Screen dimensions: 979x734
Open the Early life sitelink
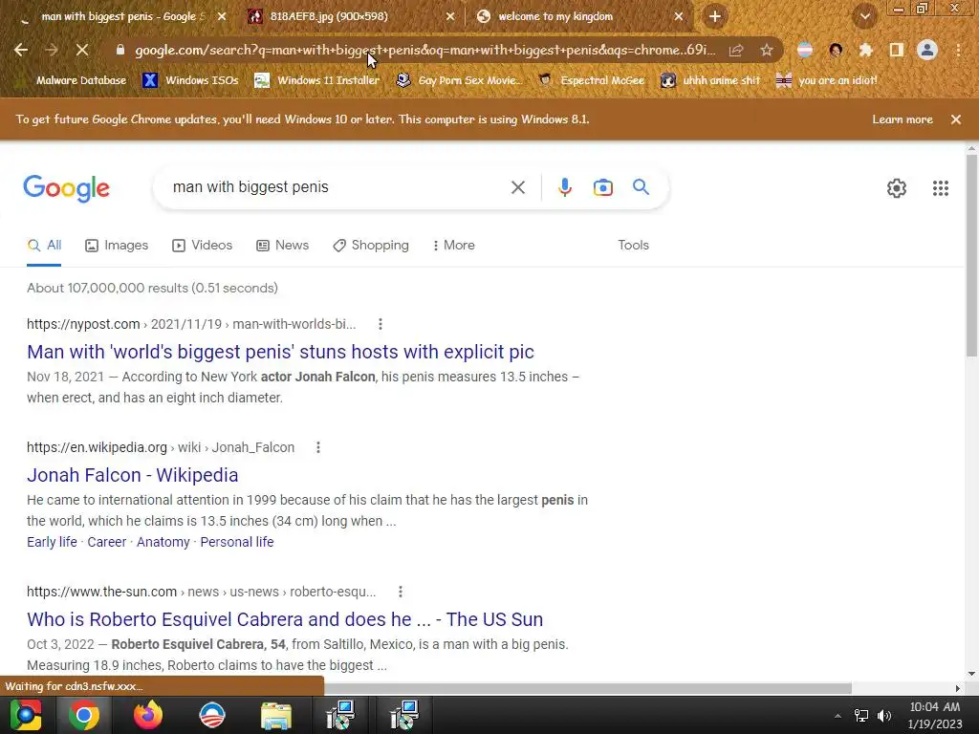point(52,542)
